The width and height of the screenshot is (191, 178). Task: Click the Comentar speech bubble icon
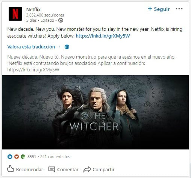coord(52,169)
